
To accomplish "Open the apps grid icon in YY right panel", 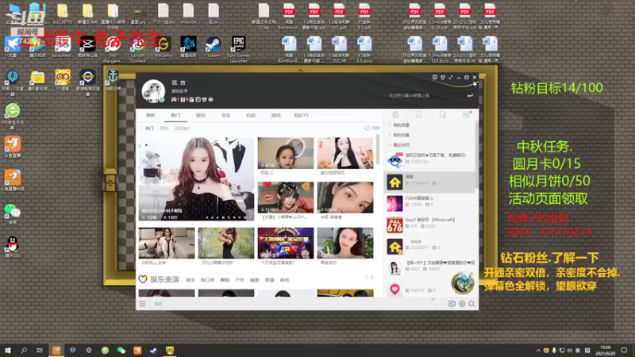I will pyautogui.click(x=466, y=115).
